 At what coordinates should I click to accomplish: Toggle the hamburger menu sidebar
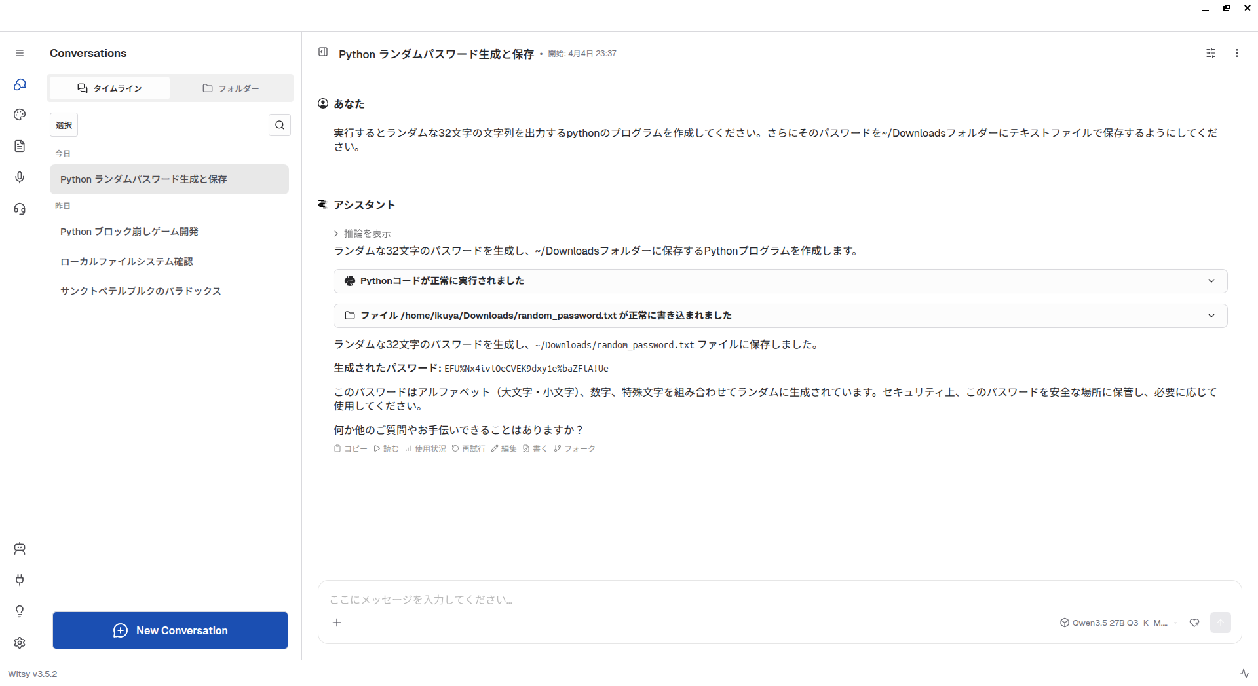tap(20, 53)
